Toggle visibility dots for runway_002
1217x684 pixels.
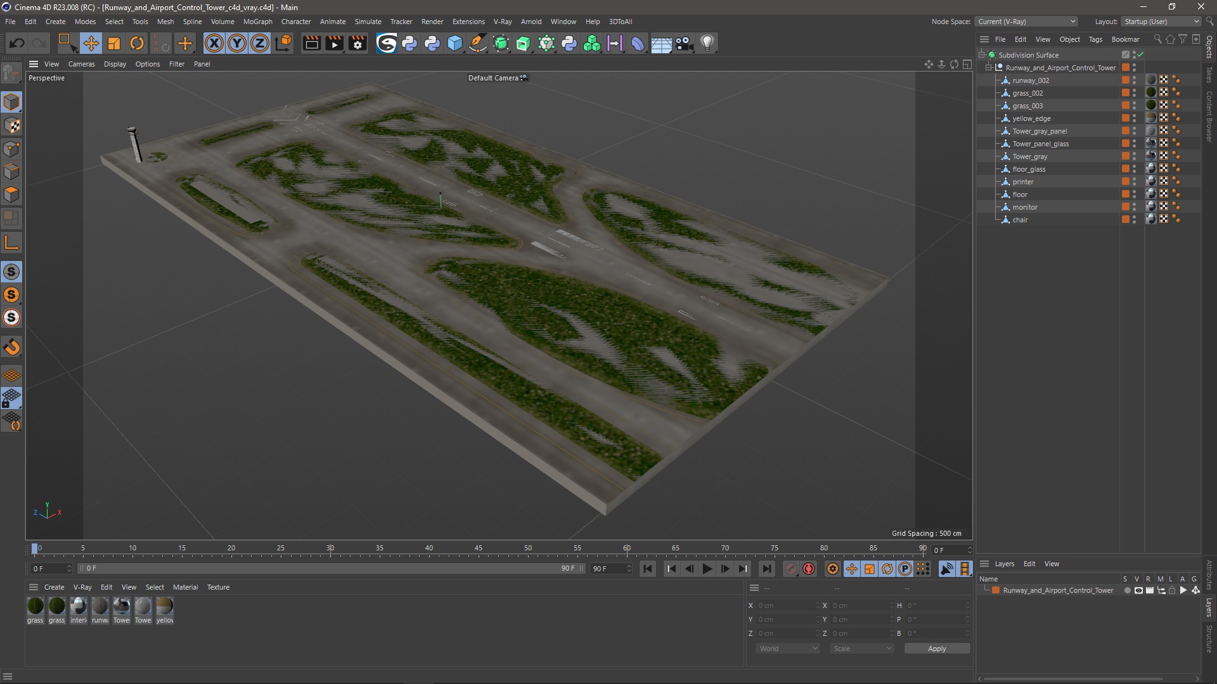(1134, 80)
